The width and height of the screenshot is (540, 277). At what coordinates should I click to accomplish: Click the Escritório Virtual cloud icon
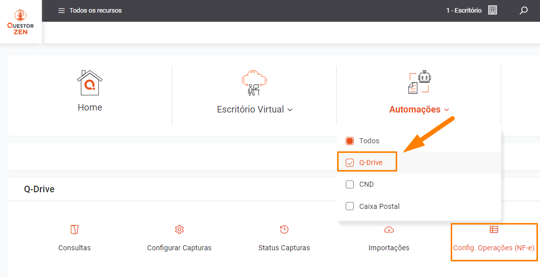point(254,83)
